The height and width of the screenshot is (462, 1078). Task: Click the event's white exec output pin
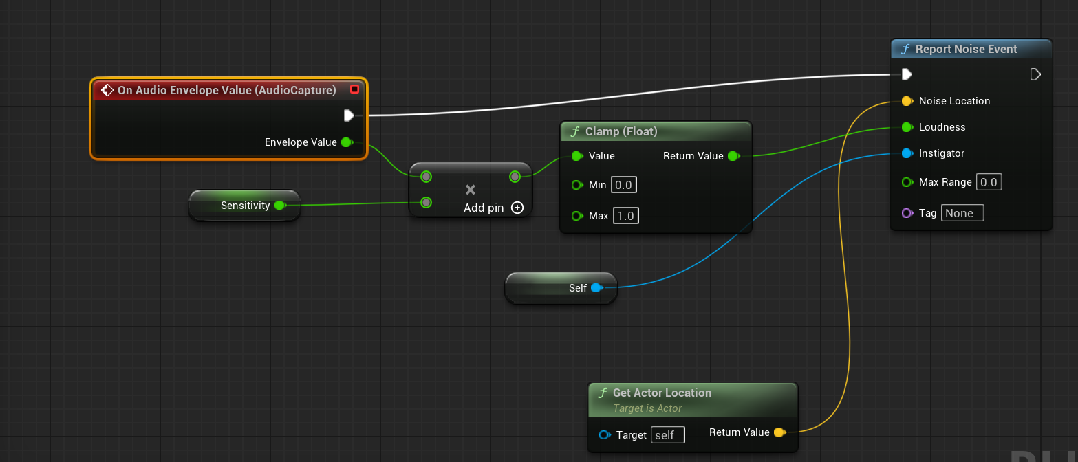(349, 115)
